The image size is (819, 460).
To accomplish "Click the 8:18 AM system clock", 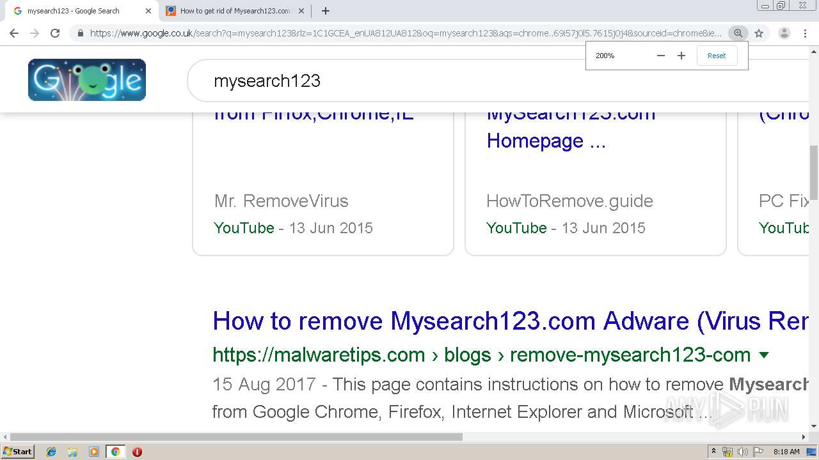I will (x=786, y=452).
